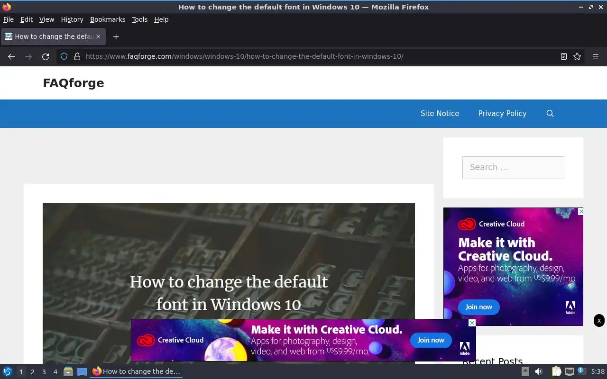This screenshot has width=607, height=379.
Task: Open the Bookmarks menu
Action: [x=108, y=19]
